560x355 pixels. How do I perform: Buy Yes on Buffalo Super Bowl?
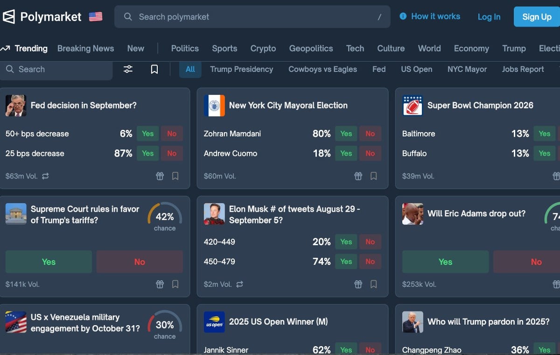[x=545, y=153]
